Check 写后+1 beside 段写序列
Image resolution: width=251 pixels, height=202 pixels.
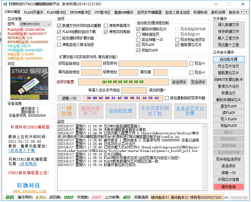pyautogui.click(x=191, y=63)
